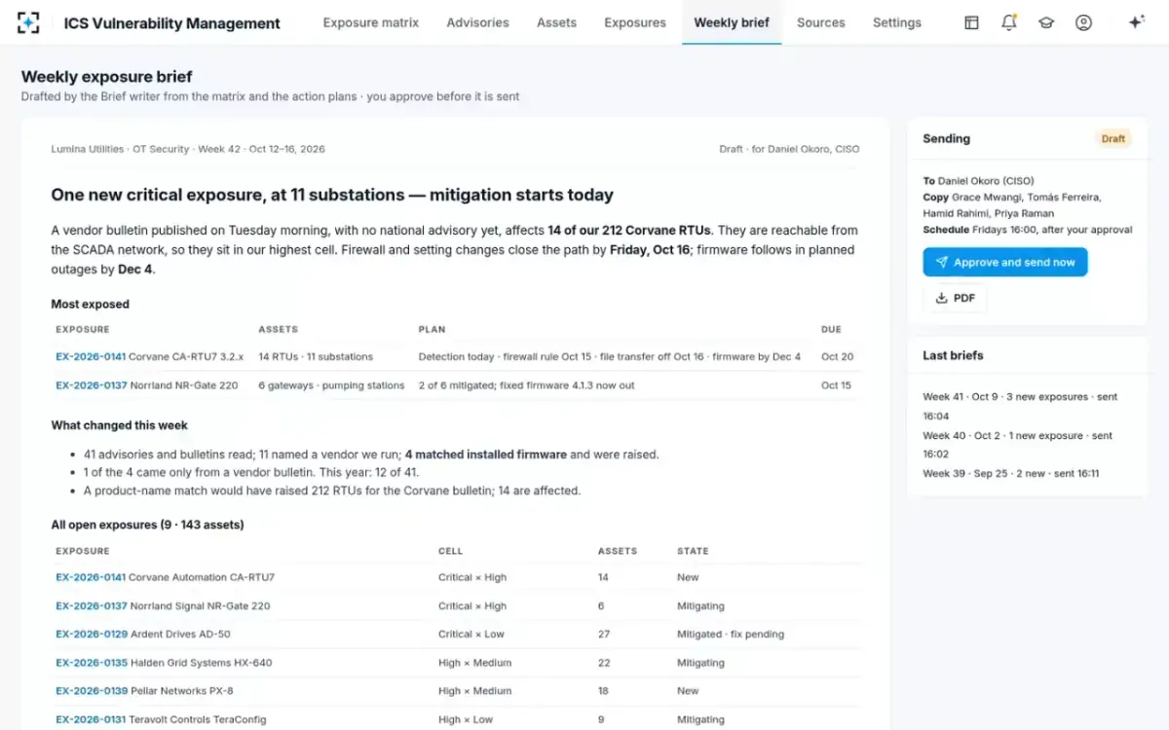Click asset count 27 for Ardent Drives
1169x730 pixels.
(604, 635)
